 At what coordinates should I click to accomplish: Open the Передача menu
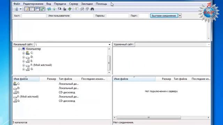coord(60,4)
